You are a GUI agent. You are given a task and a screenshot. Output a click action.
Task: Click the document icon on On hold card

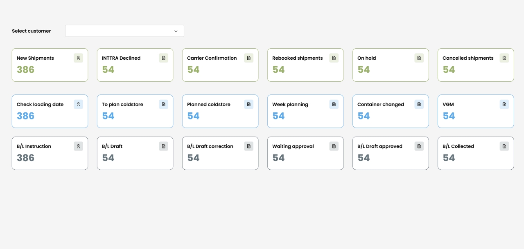419,58
